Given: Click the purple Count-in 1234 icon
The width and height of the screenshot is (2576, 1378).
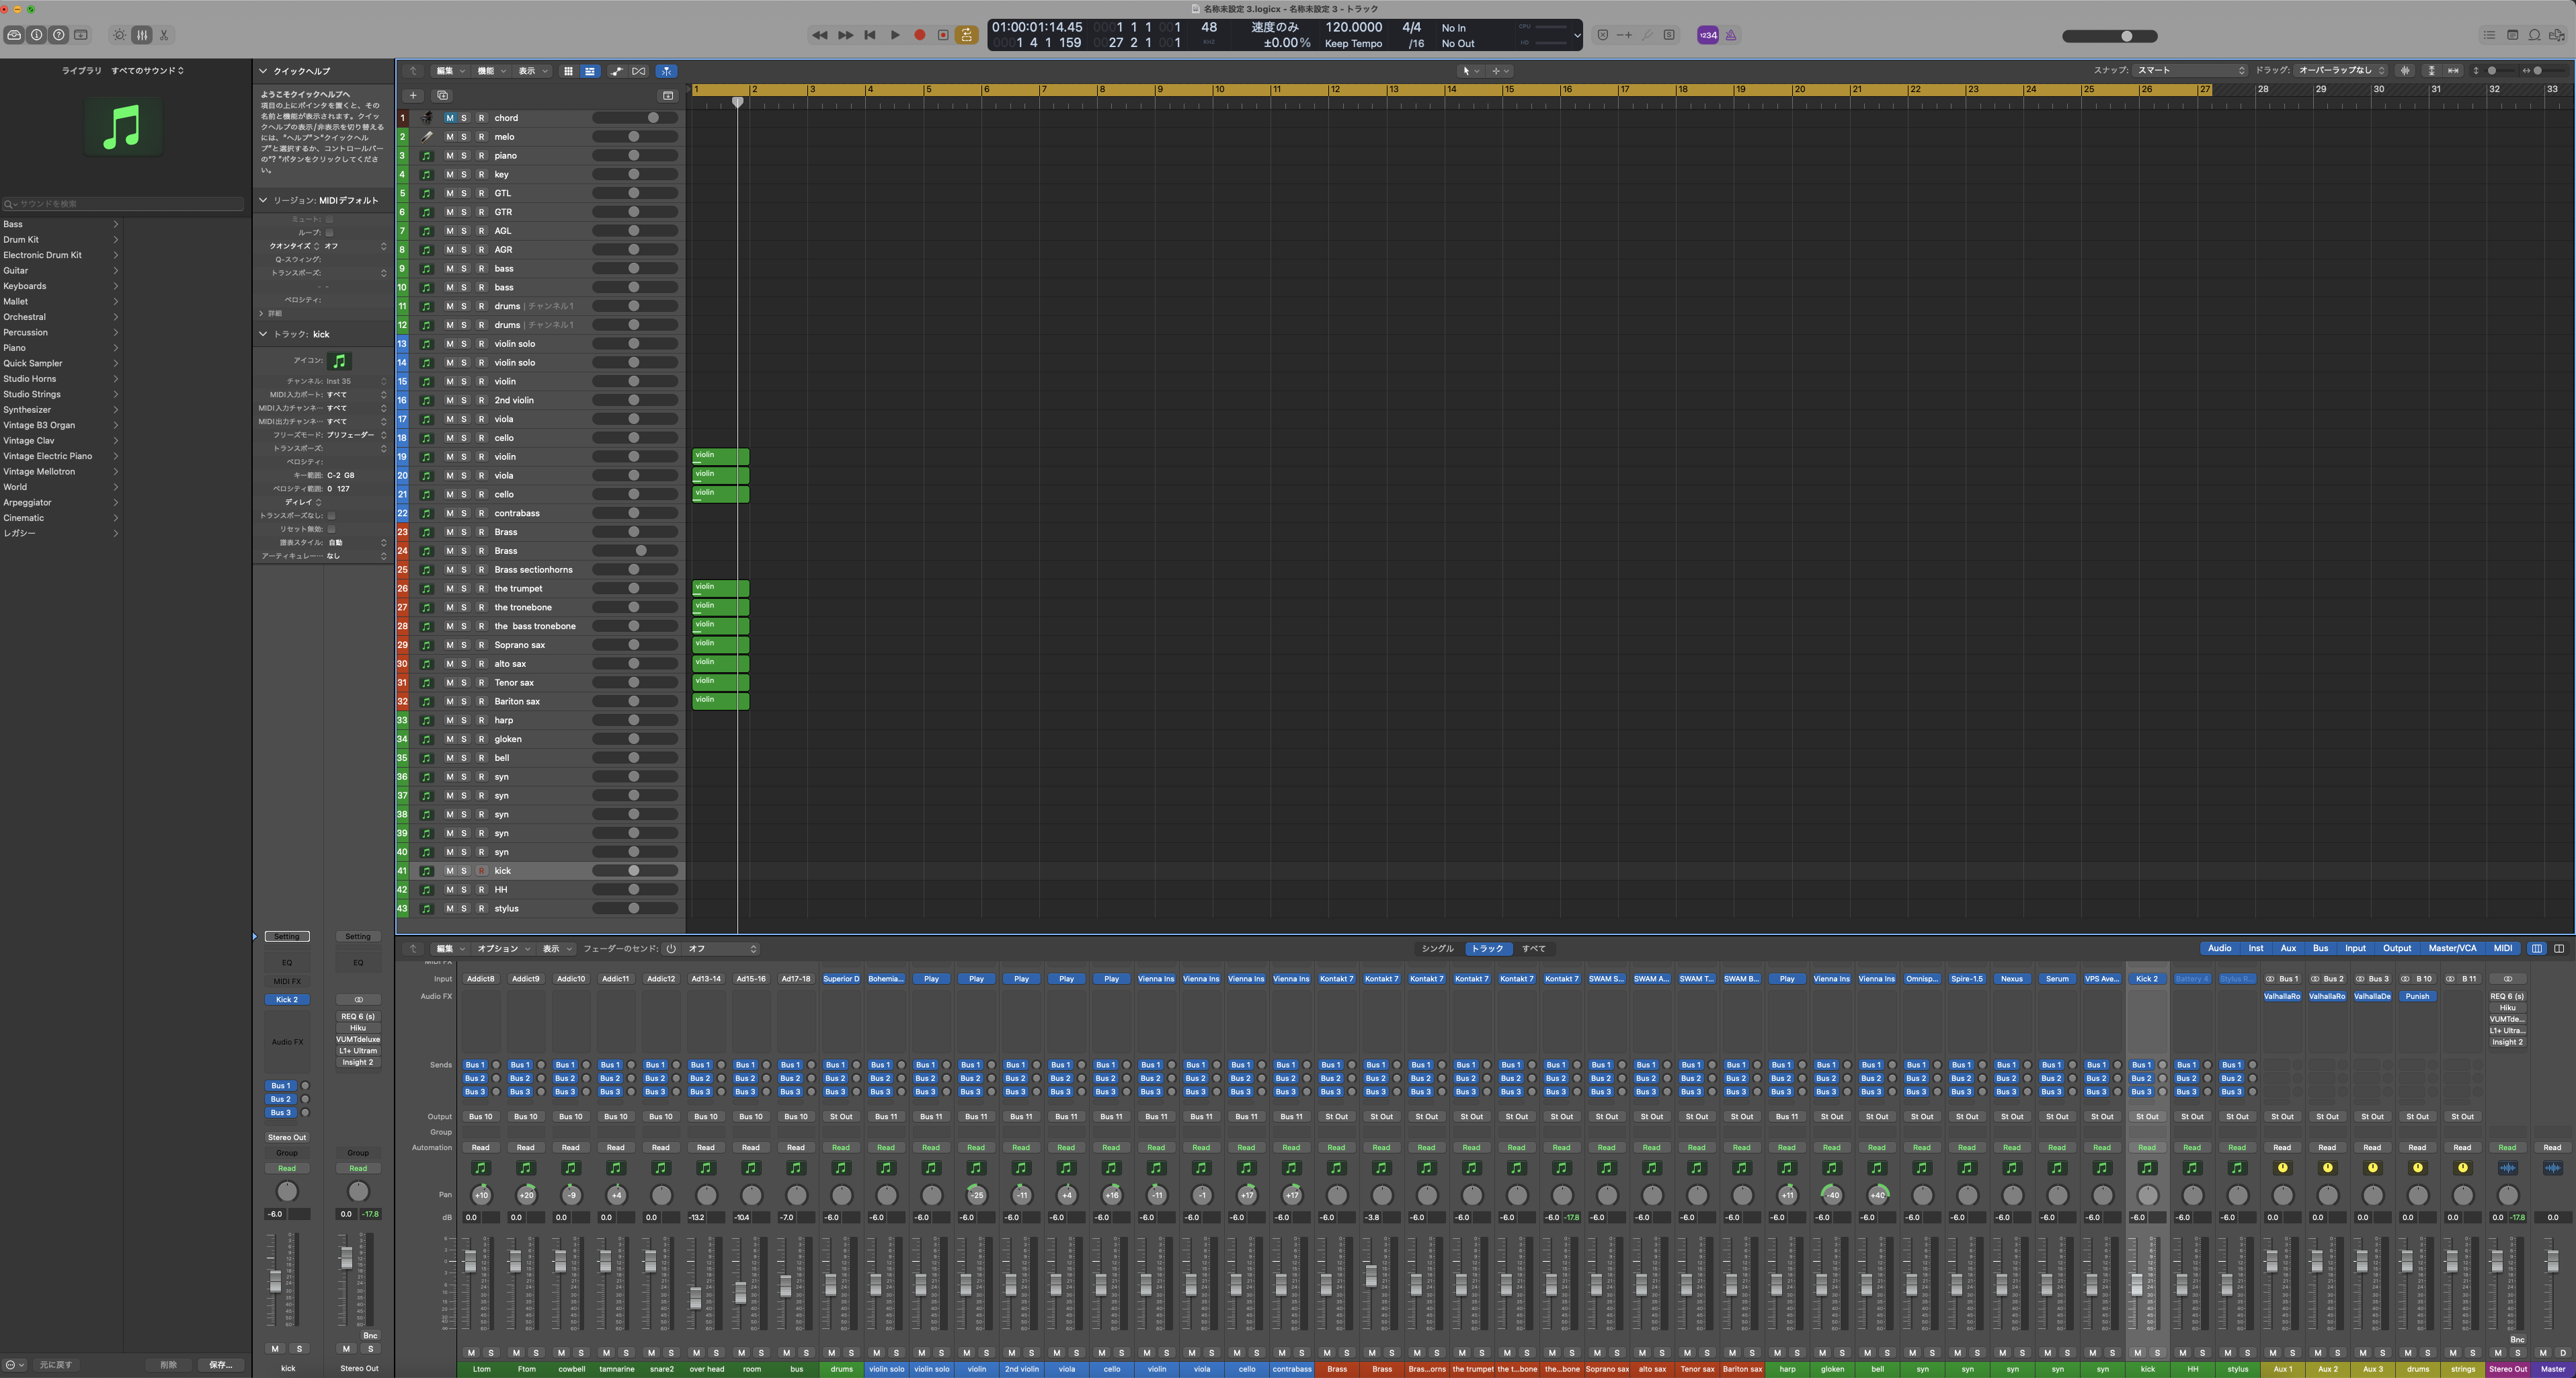Looking at the screenshot, I should pos(1708,35).
